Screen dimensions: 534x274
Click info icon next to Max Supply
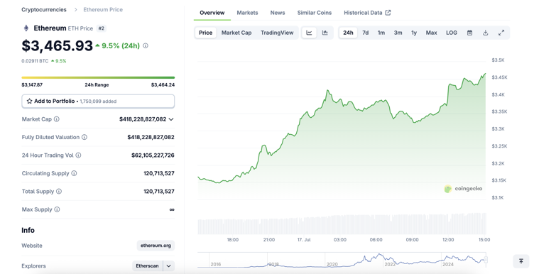tap(57, 209)
